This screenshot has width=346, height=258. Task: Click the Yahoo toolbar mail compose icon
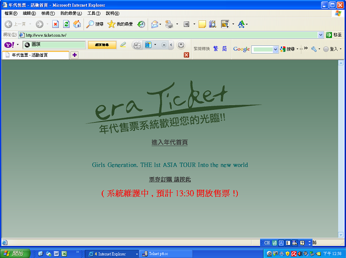coord(137,45)
